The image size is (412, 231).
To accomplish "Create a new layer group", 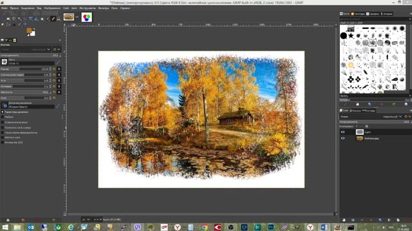I will coord(353,220).
